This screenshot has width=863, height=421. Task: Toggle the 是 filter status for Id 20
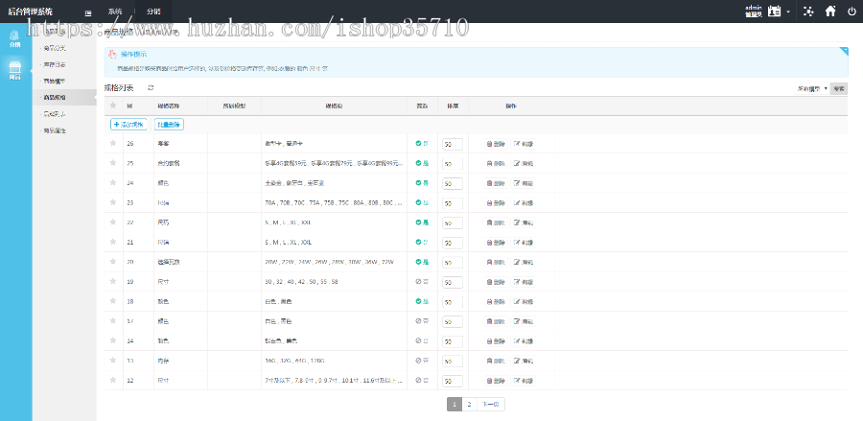pos(422,262)
